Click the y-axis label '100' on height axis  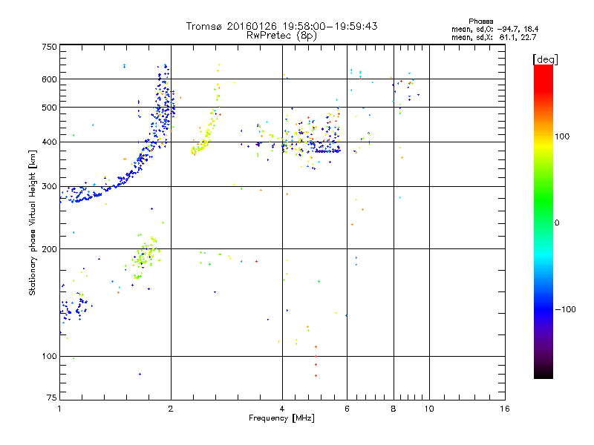click(50, 357)
